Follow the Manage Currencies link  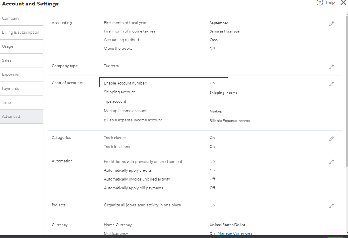point(234,233)
